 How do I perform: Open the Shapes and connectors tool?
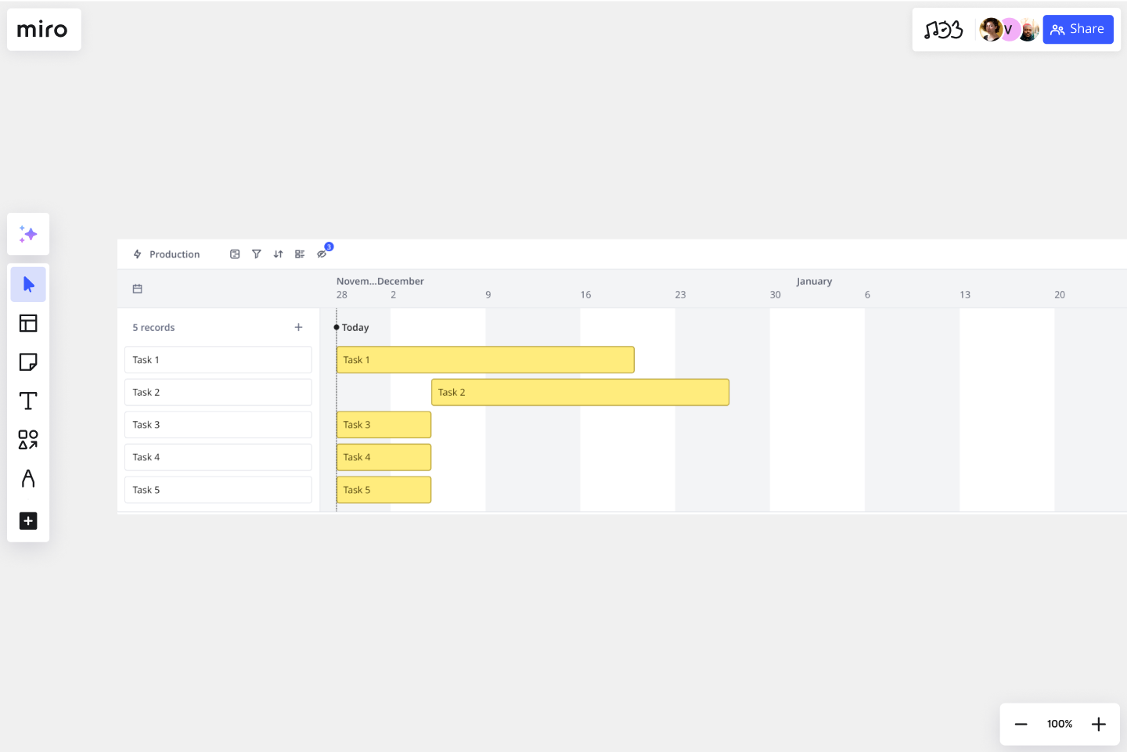(x=28, y=440)
